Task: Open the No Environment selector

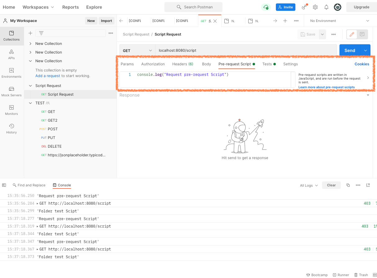Action: 340,21
